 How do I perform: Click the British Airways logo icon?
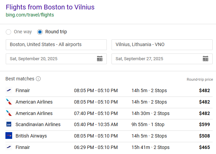(9, 136)
